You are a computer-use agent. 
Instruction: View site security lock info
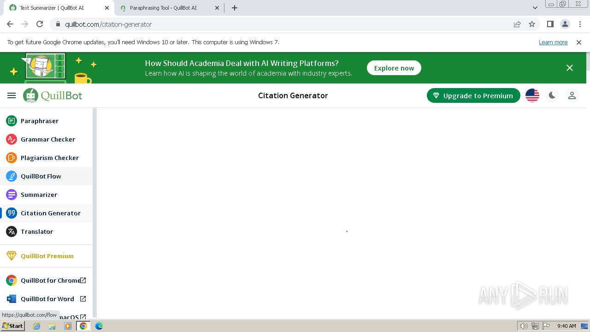58,24
